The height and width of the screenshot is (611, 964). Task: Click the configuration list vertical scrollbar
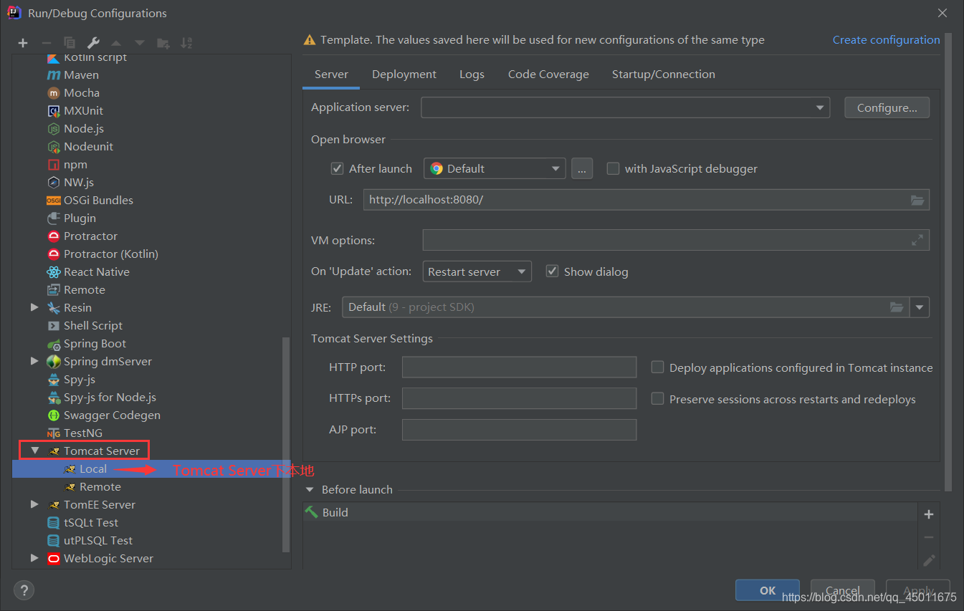[287, 444]
